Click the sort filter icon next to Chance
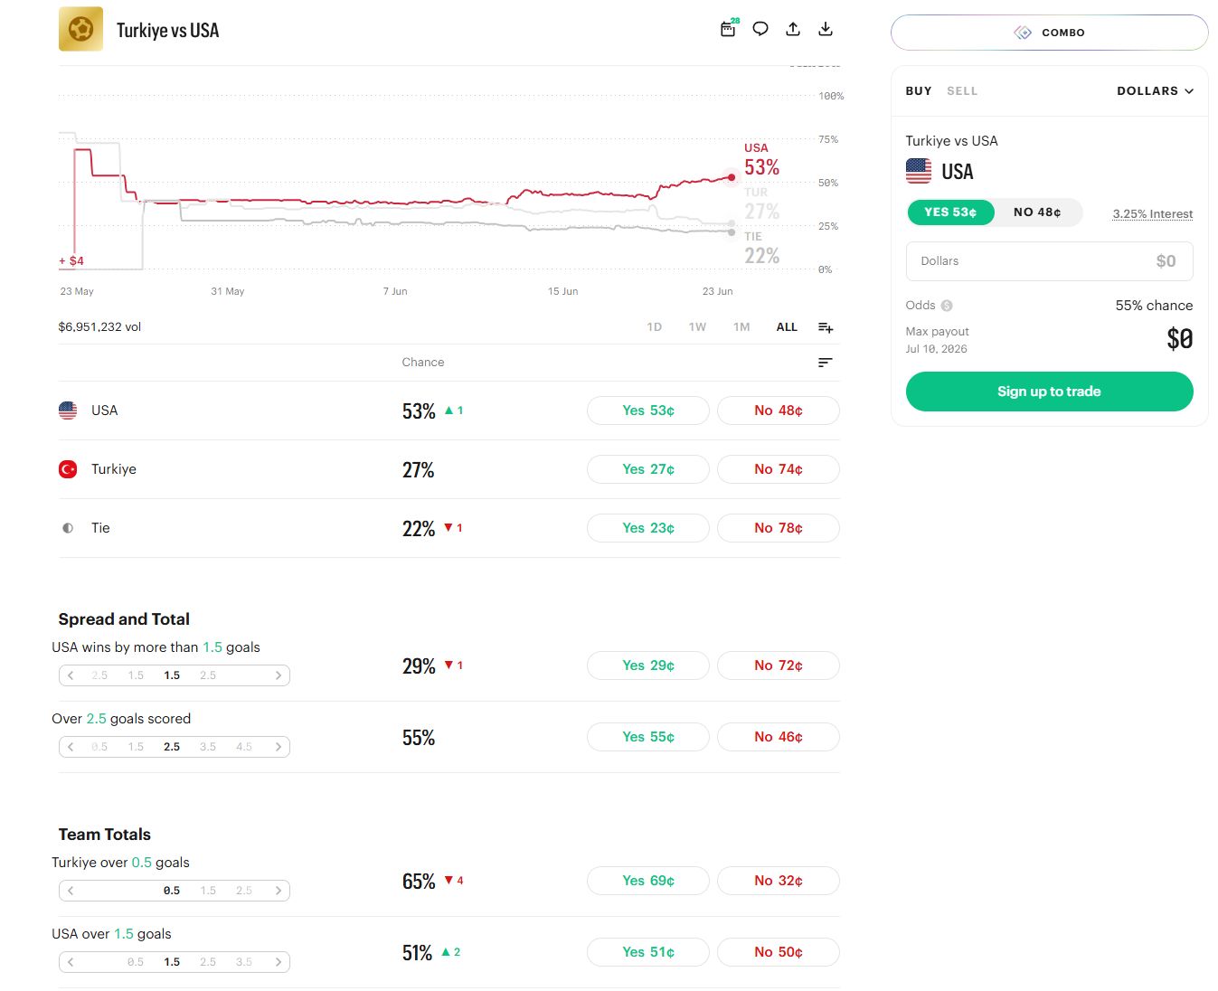 (x=825, y=363)
